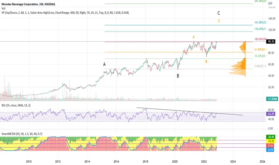Select the 38.20% Fibonacci level label

260,56
